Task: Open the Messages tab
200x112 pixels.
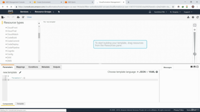Action: [167, 68]
